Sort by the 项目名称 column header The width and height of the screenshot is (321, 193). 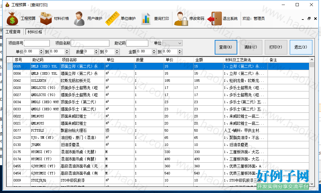[82, 60]
